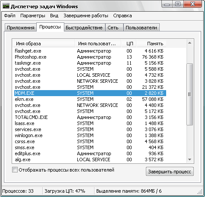Select the editplus.exe process
Viewport: 205px width, 197px height.
(90, 153)
